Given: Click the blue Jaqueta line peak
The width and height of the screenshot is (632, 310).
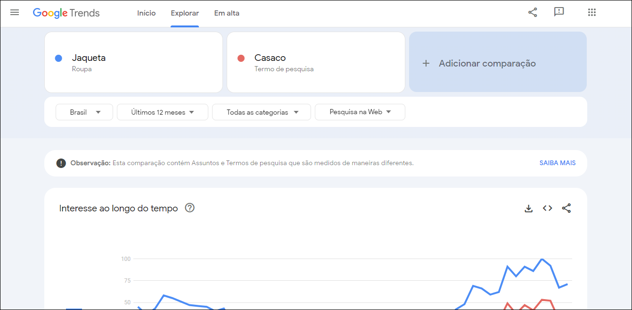Looking at the screenshot, I should pyautogui.click(x=542, y=259).
